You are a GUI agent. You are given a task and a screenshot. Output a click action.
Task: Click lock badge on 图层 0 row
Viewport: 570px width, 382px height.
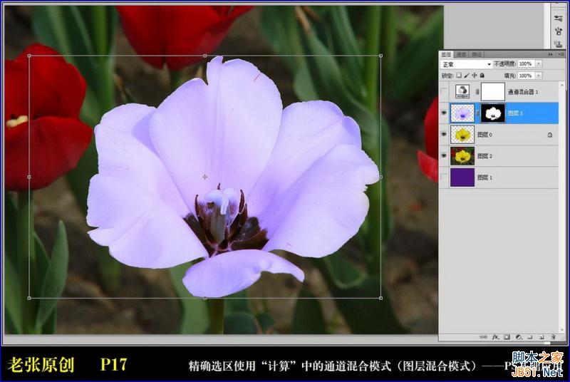(x=549, y=135)
